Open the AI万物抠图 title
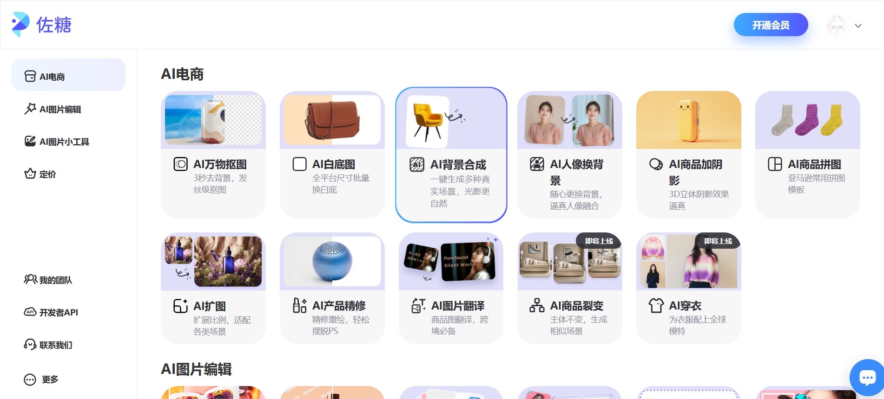884x399 pixels. pyautogui.click(x=220, y=164)
